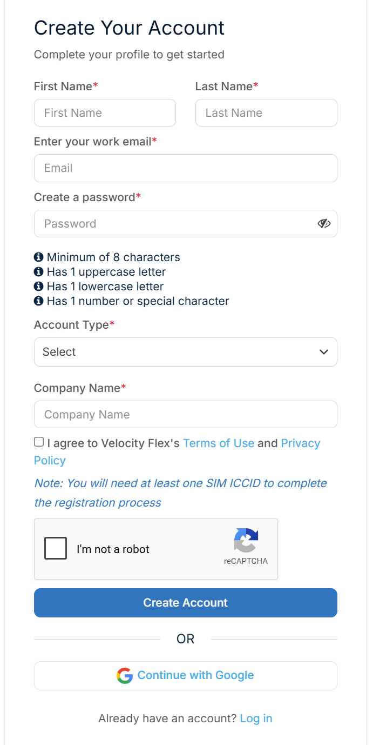Screen dimensions: 373x745
Task: Focus the First Name input field
Action: click(x=105, y=113)
